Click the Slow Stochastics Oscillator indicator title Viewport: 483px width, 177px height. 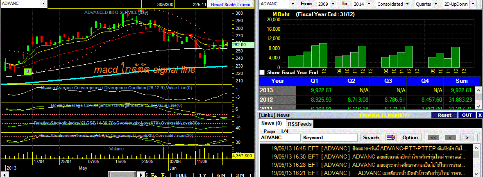[116, 136]
